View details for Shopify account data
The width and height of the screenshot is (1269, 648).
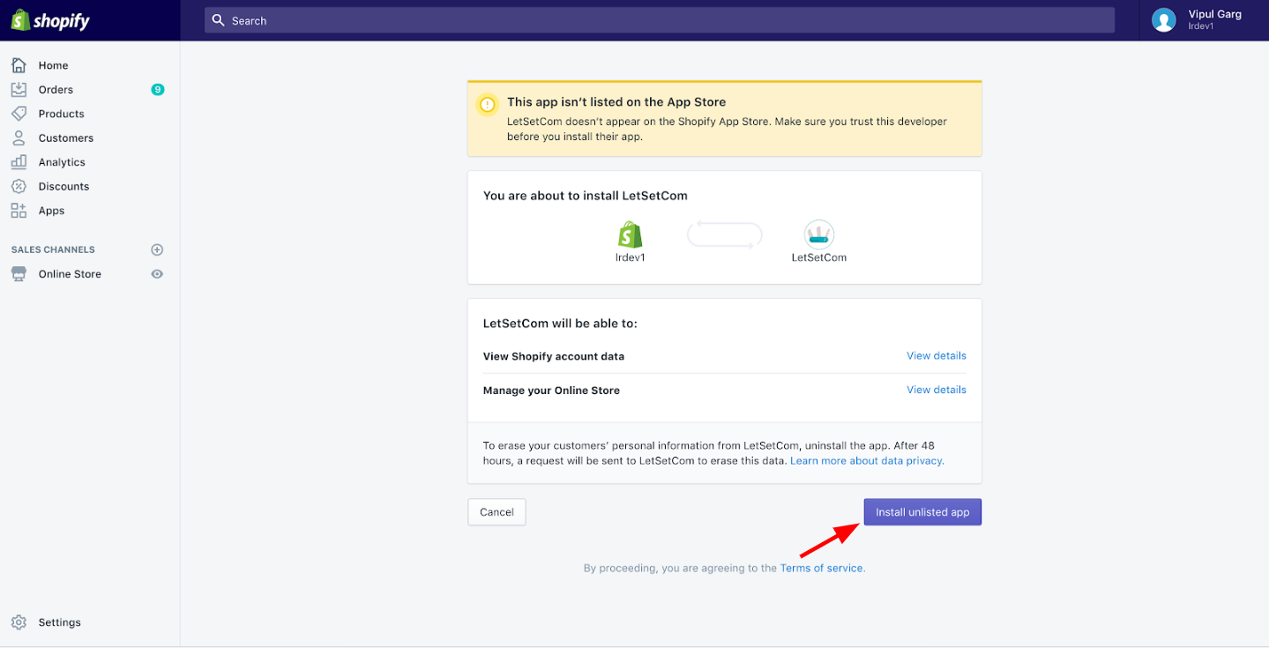937,356
